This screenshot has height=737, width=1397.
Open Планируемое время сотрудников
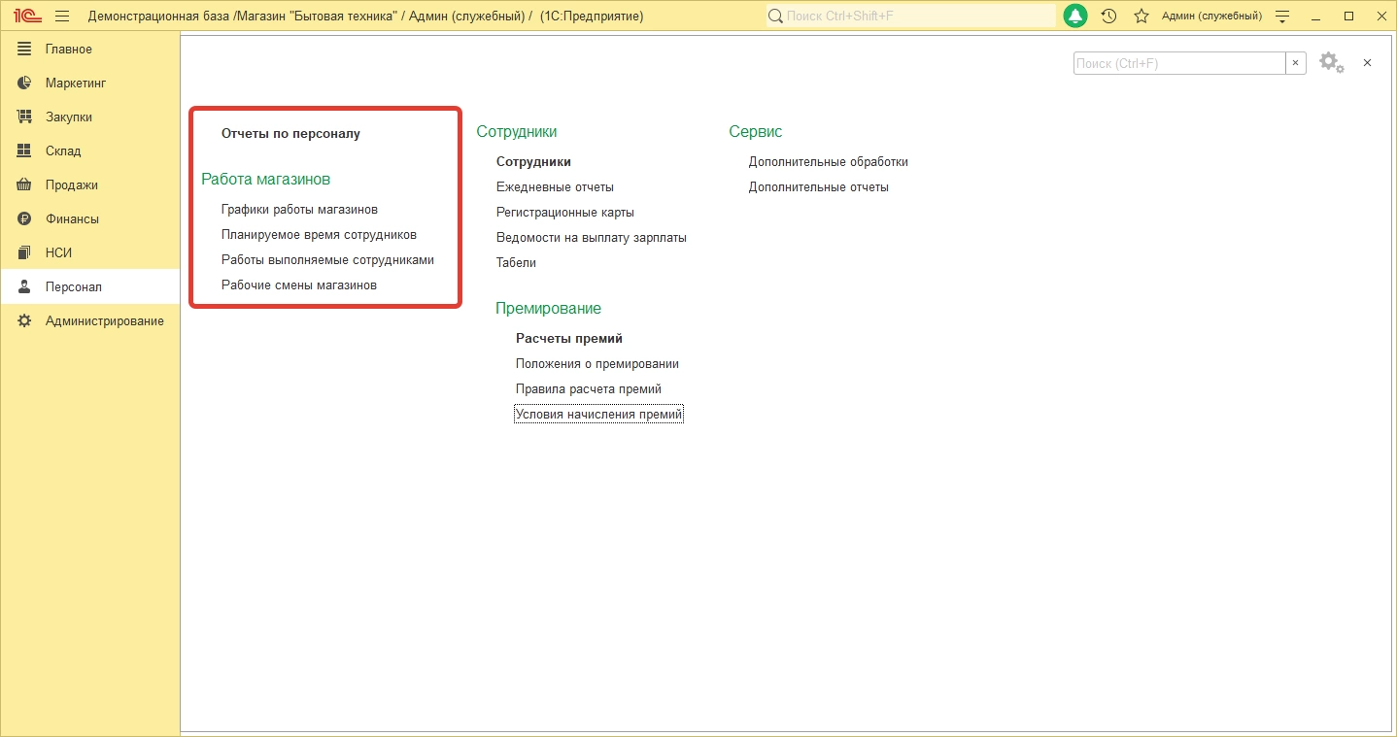click(x=319, y=235)
